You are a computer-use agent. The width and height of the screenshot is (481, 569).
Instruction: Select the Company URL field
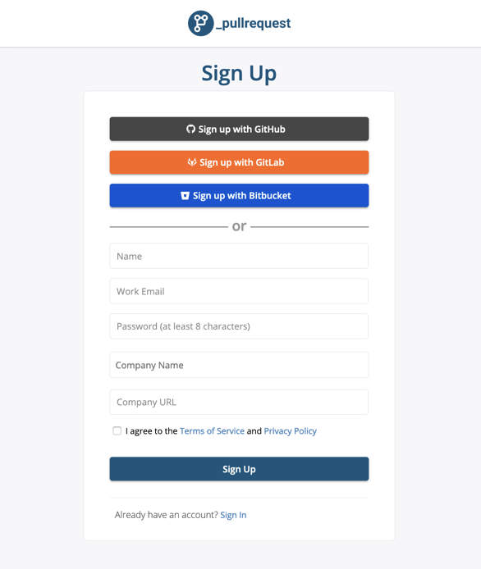[239, 402]
